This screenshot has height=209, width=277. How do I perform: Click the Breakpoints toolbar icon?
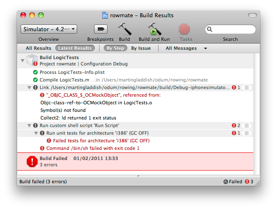click(100, 29)
